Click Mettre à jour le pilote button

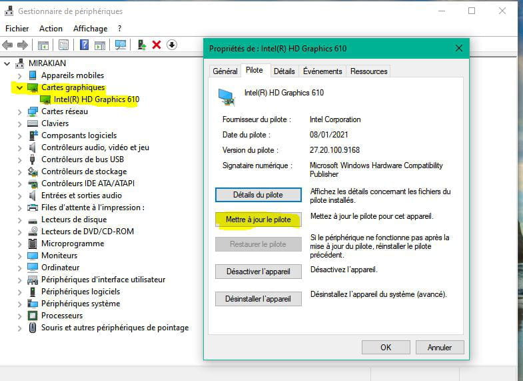258,220
